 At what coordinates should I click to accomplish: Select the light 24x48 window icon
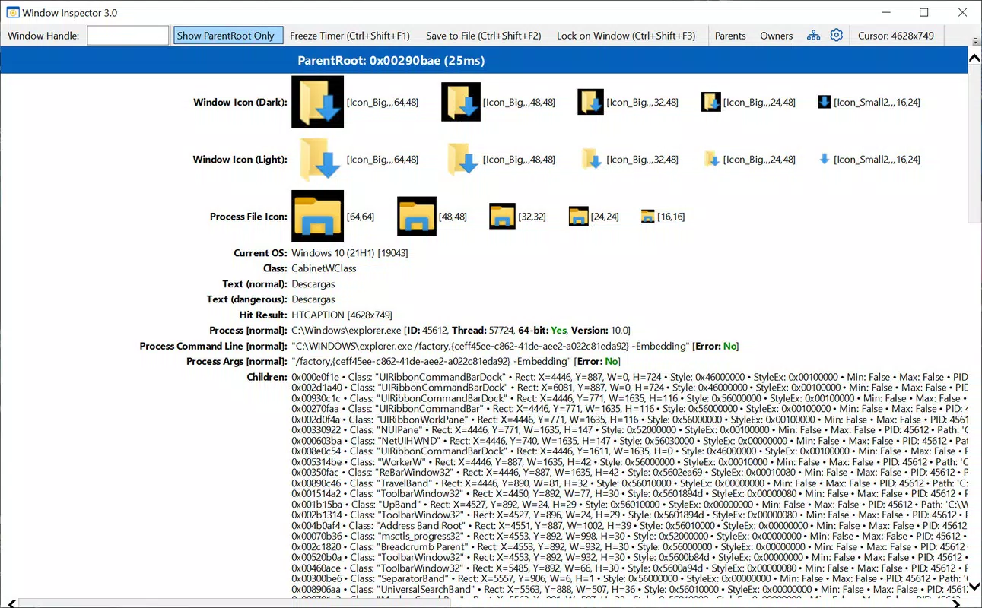(710, 159)
